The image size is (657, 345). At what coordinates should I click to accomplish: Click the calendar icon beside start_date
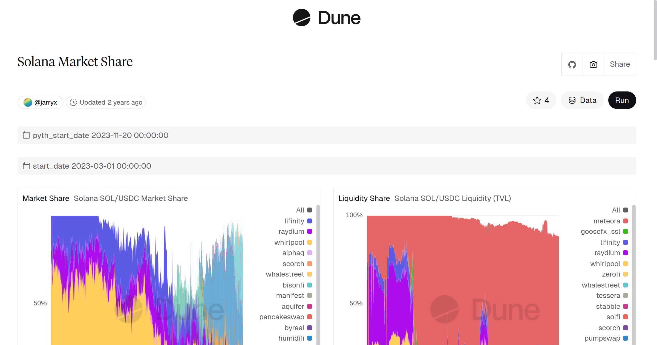click(26, 166)
